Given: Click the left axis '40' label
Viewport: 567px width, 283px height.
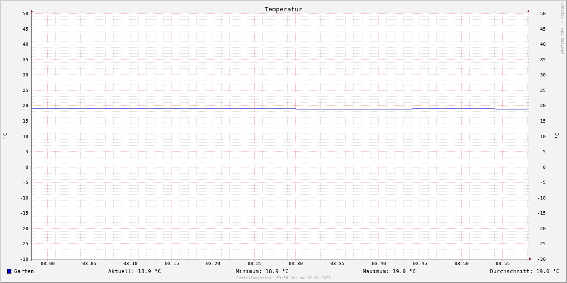Looking at the screenshot, I should 26,44.
